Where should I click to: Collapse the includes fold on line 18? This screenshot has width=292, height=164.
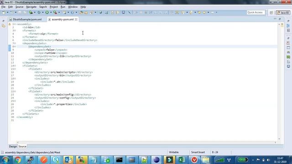pos(15,79)
